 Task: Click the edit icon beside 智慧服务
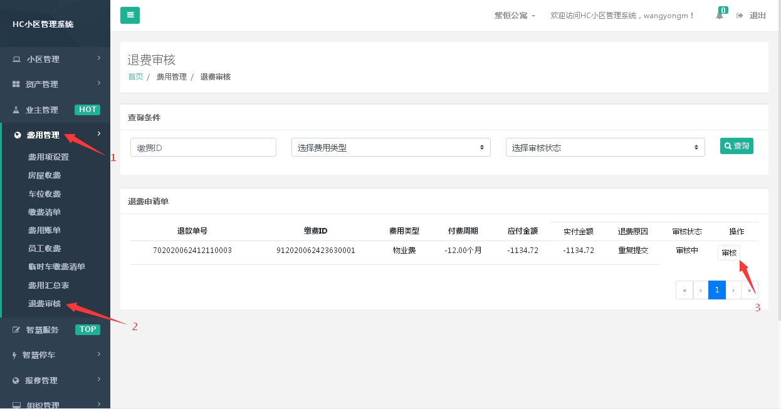(16, 330)
